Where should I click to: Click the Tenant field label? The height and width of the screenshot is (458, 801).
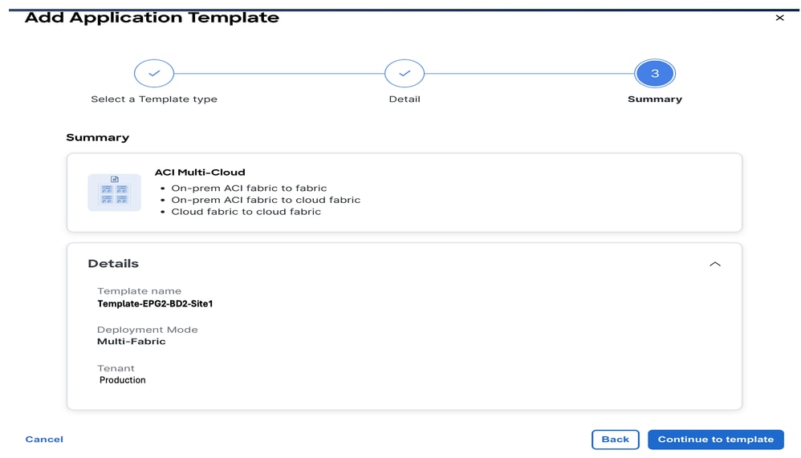click(116, 368)
